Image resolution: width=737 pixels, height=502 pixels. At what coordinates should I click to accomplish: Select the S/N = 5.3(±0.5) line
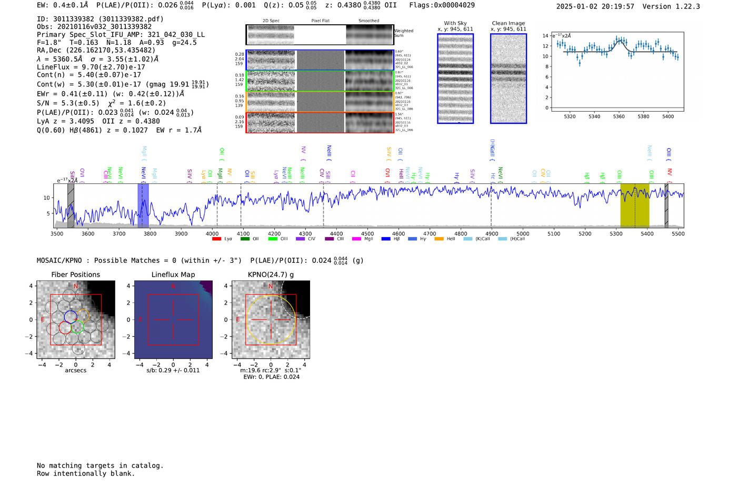click(101, 103)
